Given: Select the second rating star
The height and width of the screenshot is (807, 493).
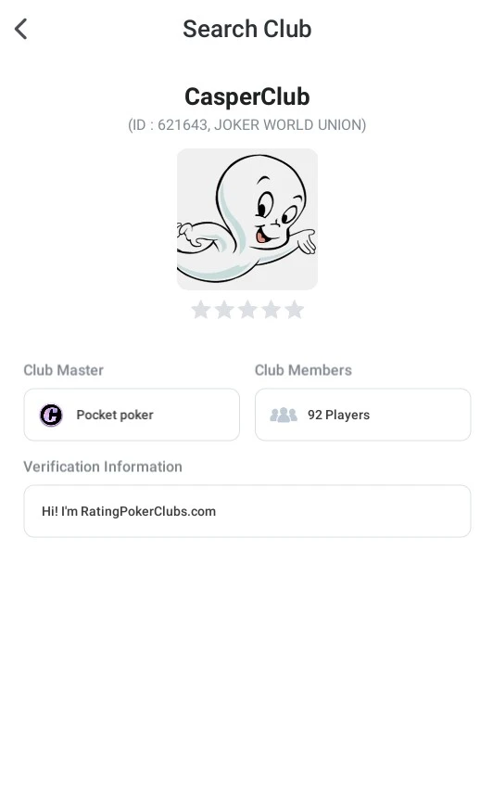Looking at the screenshot, I should tap(224, 310).
